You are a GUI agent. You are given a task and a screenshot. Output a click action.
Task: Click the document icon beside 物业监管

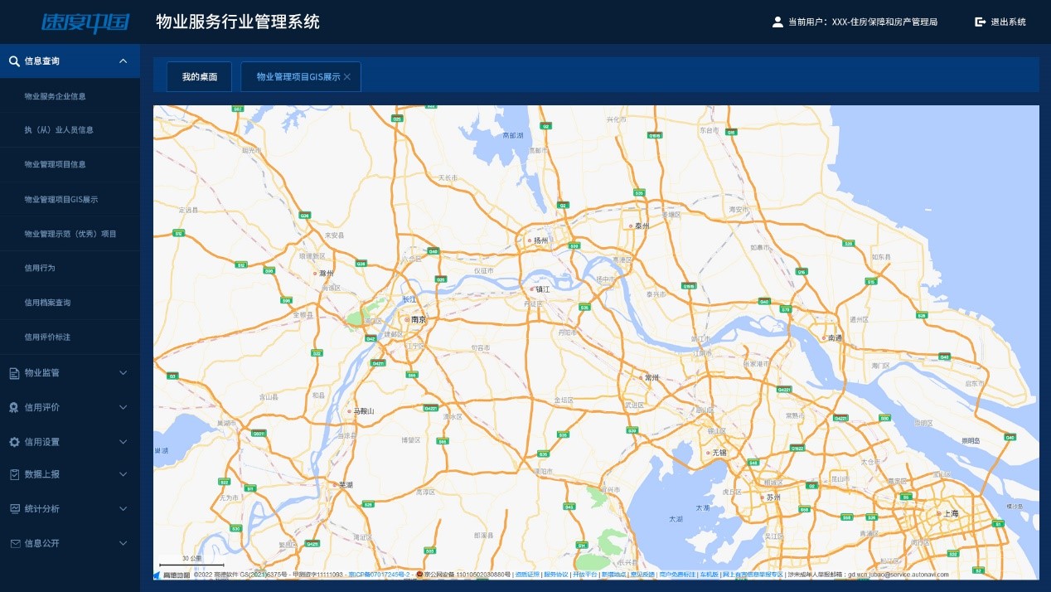(x=14, y=373)
